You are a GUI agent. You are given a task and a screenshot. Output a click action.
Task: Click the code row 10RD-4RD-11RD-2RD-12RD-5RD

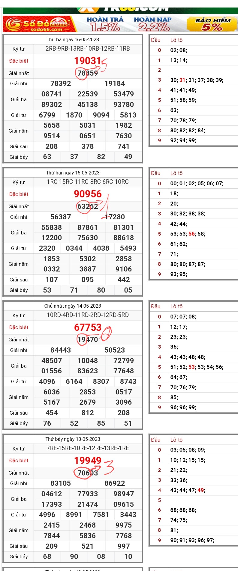[88, 315]
